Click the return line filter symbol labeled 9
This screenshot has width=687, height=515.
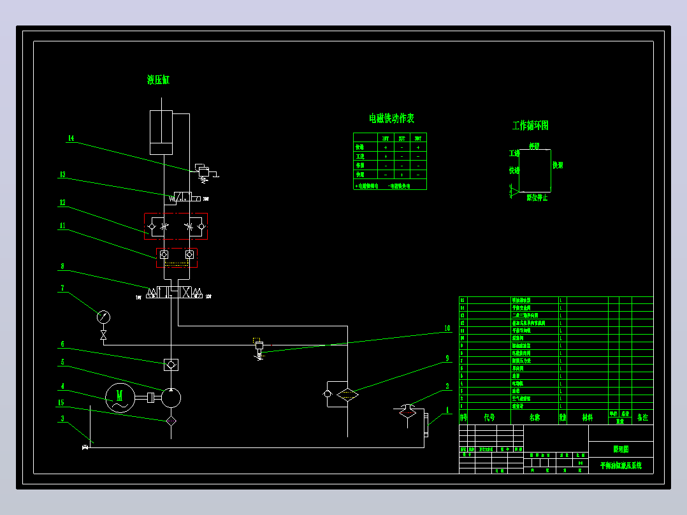click(347, 395)
